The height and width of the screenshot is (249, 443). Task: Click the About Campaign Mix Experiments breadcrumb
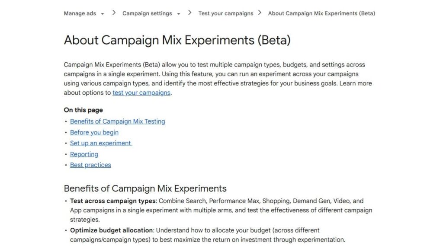coord(321,13)
